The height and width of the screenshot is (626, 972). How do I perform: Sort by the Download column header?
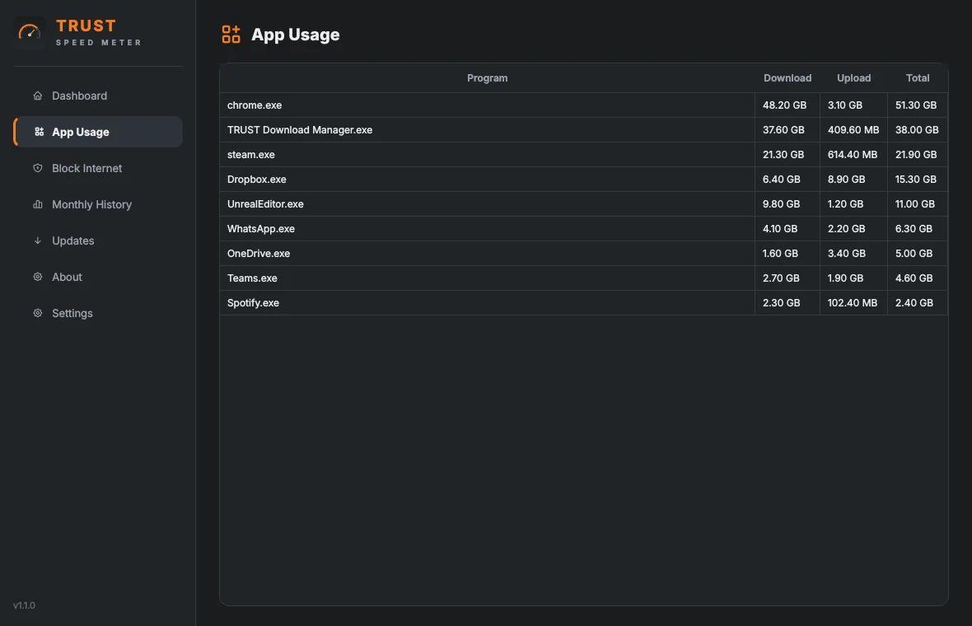coord(787,78)
